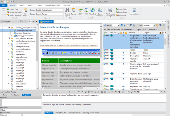Open the Filter dropdown showing No Filter
Viewport: 170px width, 116px height.
coord(154,25)
